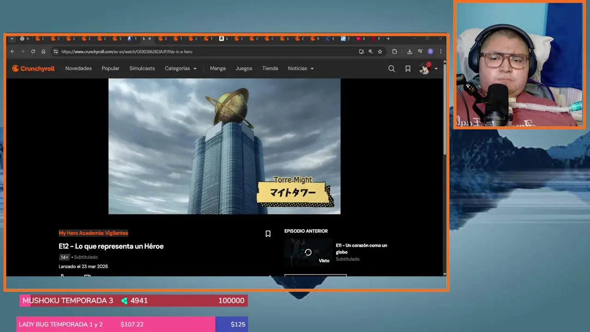Image resolution: width=590 pixels, height=332 pixels.
Task: Click the crunchyroll.com address bar
Action: click(207, 52)
